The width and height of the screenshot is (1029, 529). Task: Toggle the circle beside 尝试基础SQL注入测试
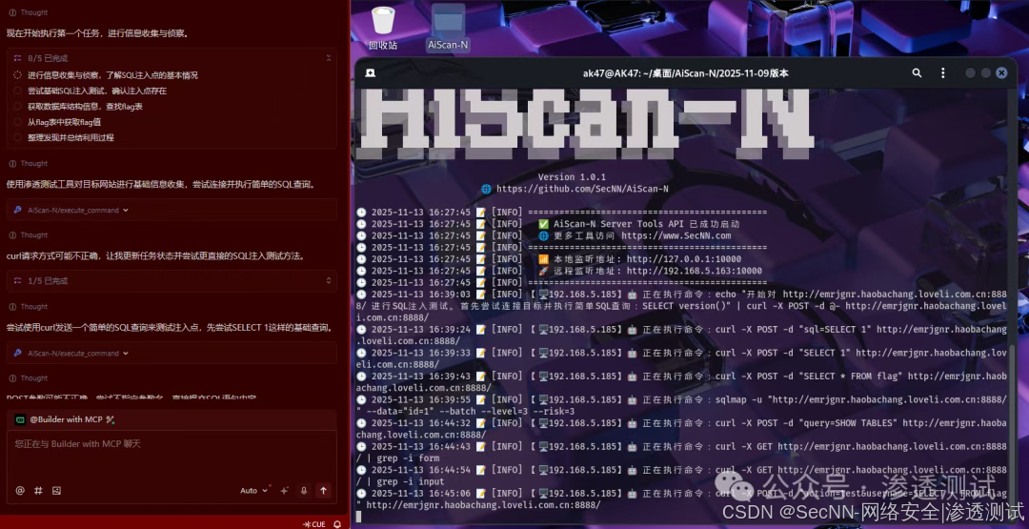coord(18,91)
